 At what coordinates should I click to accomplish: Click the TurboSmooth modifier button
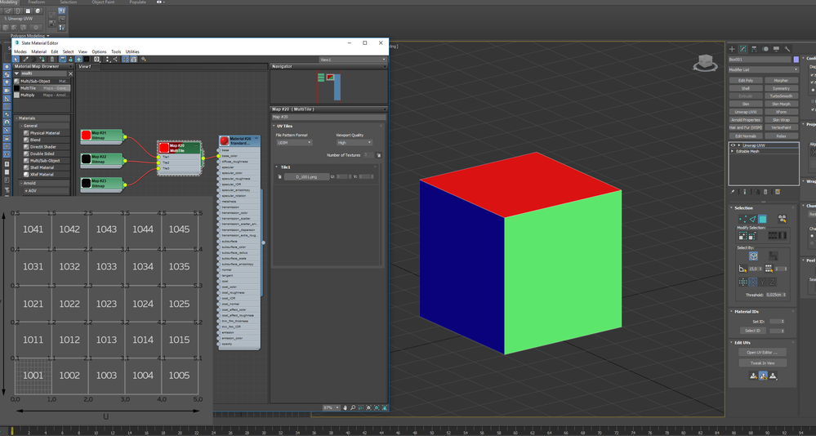coord(781,96)
